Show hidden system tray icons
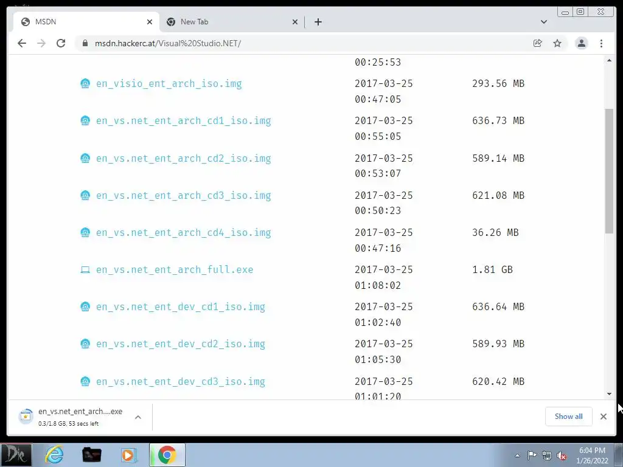 (x=517, y=455)
